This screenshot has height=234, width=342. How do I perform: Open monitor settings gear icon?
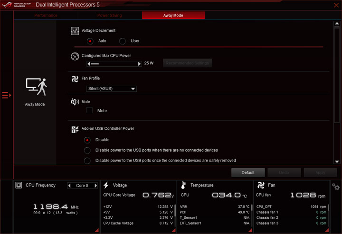[x=336, y=187]
